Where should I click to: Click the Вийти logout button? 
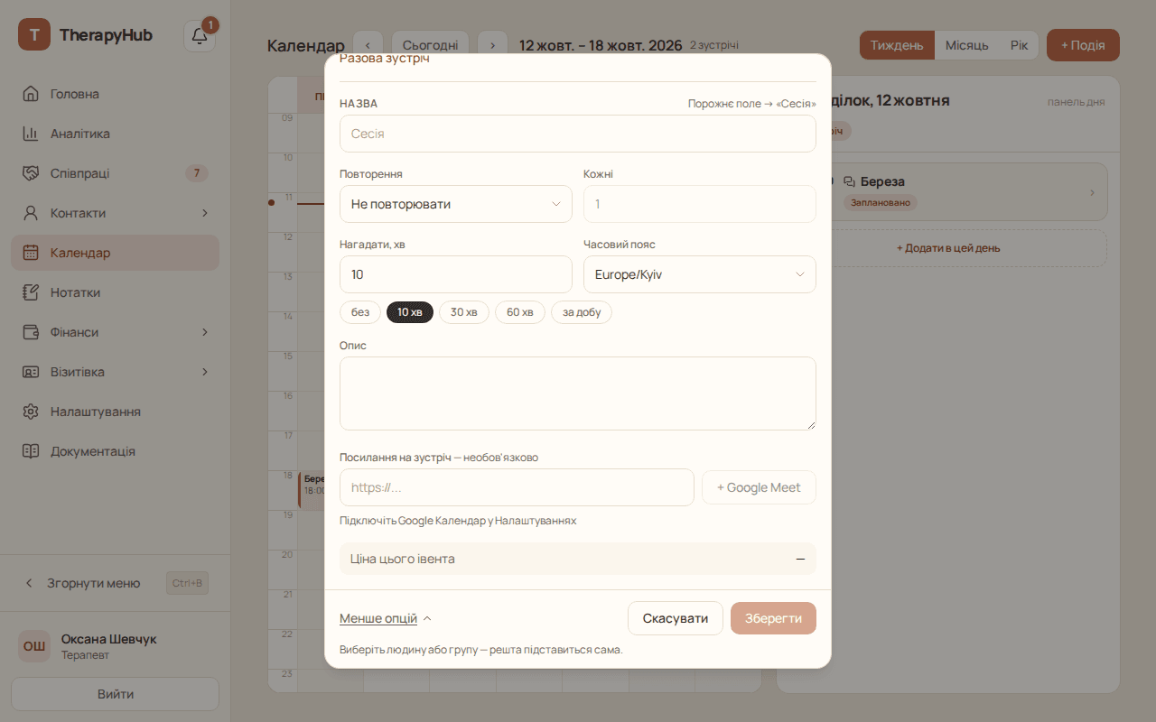pyautogui.click(x=116, y=694)
